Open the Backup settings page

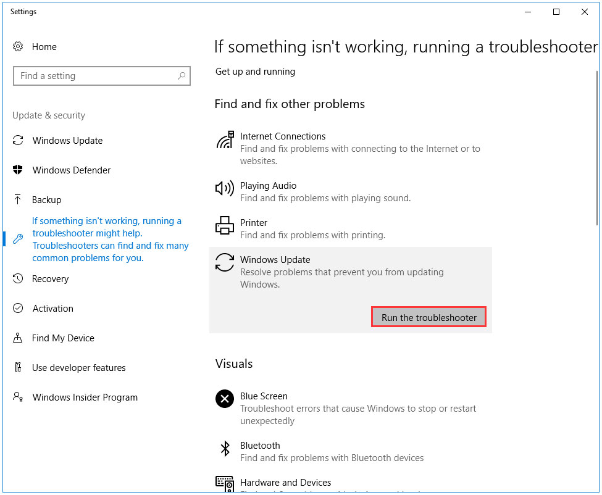(46, 199)
